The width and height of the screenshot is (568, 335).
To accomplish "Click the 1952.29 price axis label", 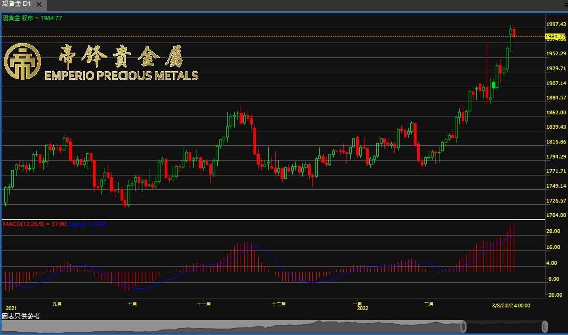I will point(556,54).
